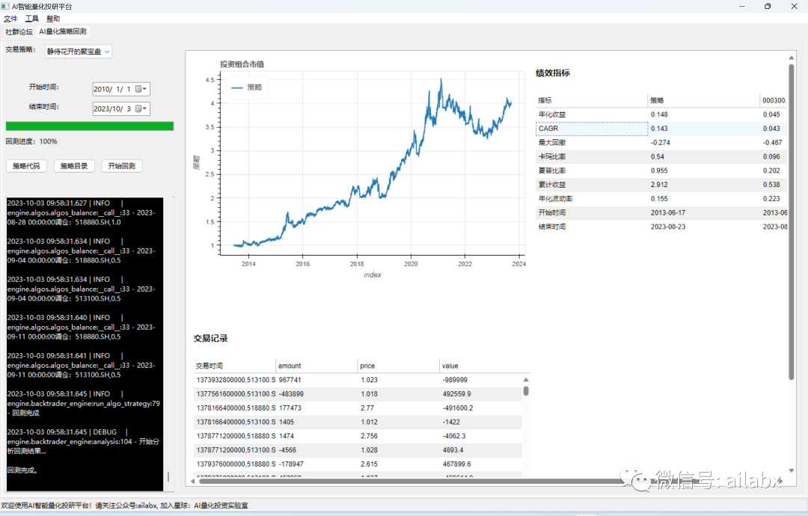Select trade row with amount -4566
Viewport: 808px width, 516px height.
357,449
